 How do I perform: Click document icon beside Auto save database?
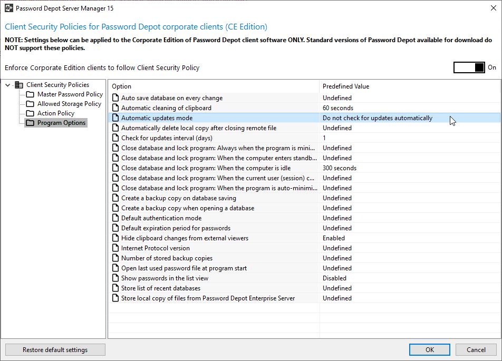pos(115,97)
